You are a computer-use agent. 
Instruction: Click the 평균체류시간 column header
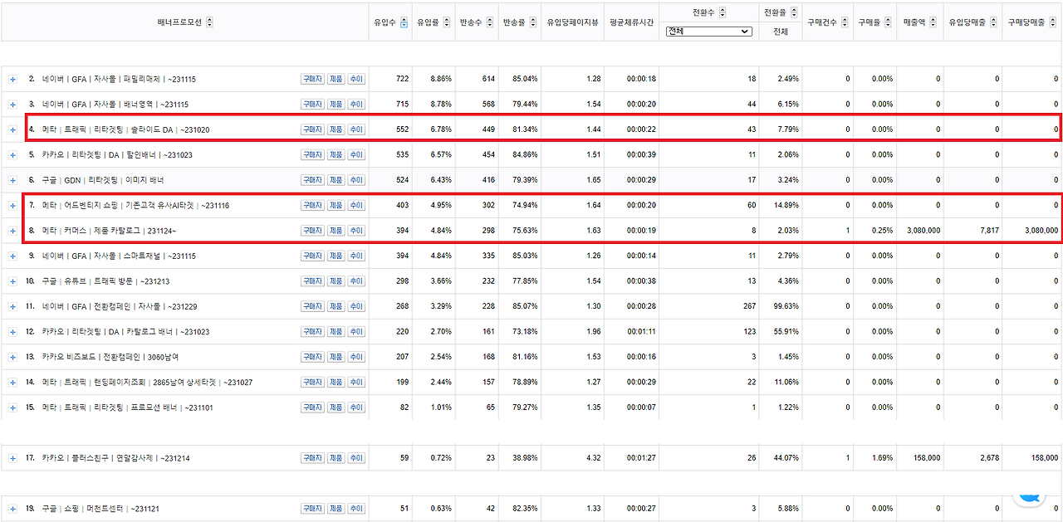pos(631,22)
